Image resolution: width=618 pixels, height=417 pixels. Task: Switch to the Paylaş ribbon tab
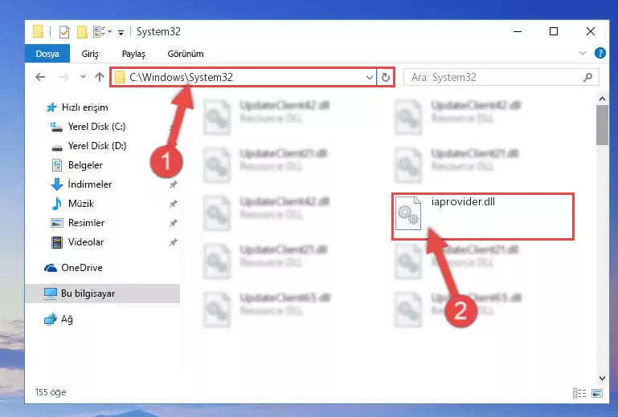[x=133, y=54]
